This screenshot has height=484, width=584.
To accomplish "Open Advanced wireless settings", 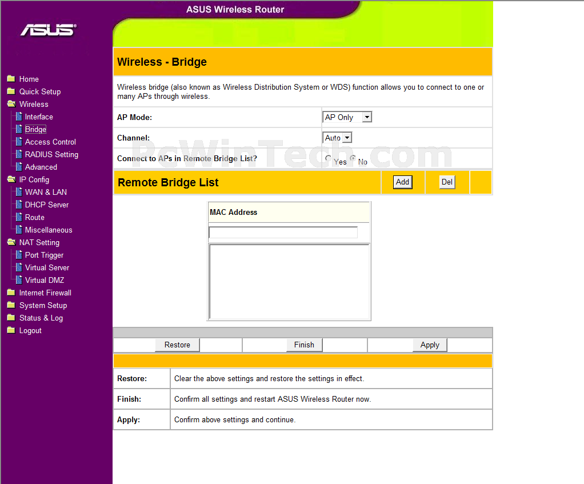I will pyautogui.click(x=41, y=167).
